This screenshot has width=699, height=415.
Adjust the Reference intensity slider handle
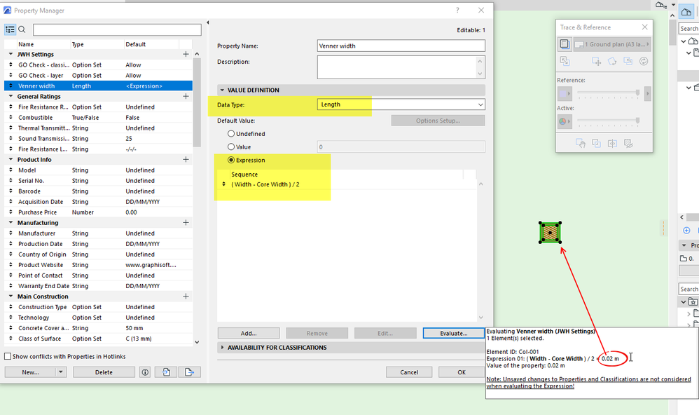(x=637, y=93)
